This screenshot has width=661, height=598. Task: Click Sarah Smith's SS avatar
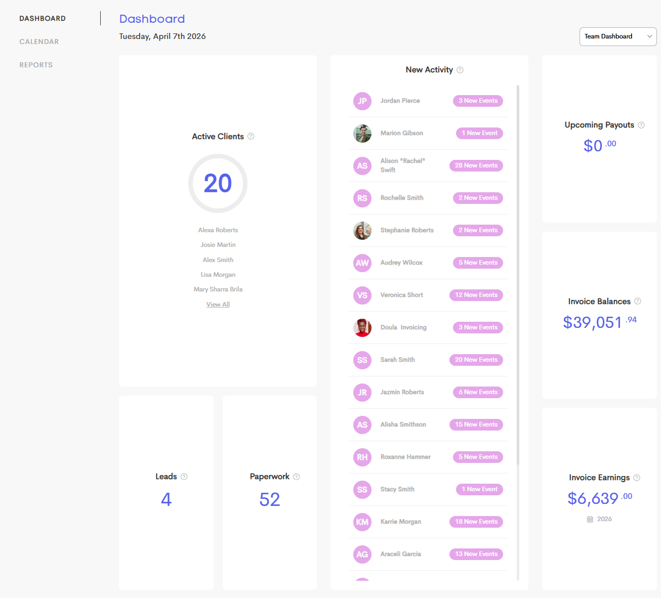tap(362, 360)
